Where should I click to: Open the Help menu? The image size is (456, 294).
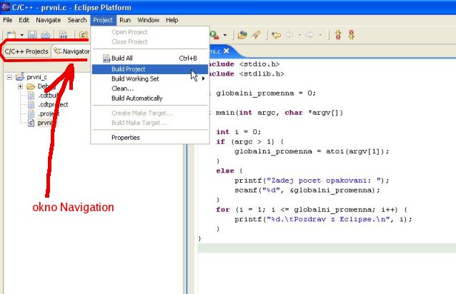pos(172,20)
